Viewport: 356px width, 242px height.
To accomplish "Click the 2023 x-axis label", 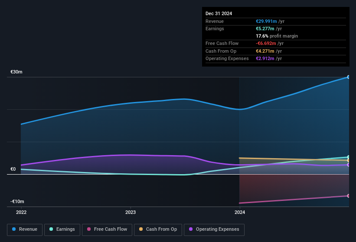I will (x=131, y=212).
